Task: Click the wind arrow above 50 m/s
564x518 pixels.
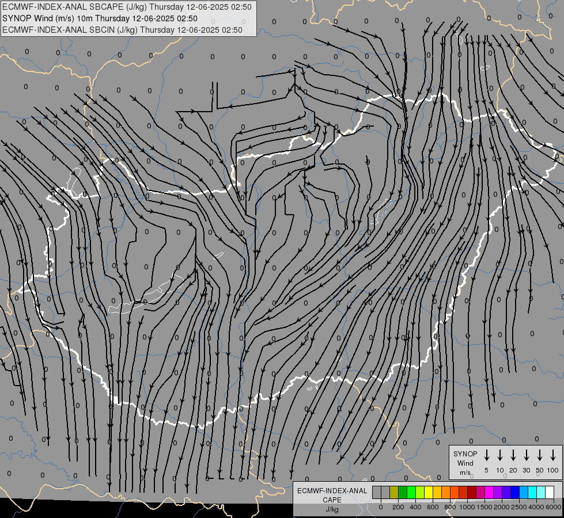Action: (540, 455)
